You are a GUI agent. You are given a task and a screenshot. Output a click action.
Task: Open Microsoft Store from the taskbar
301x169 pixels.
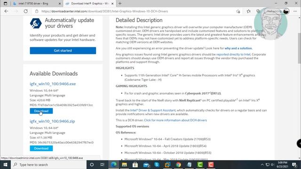click(135, 165)
